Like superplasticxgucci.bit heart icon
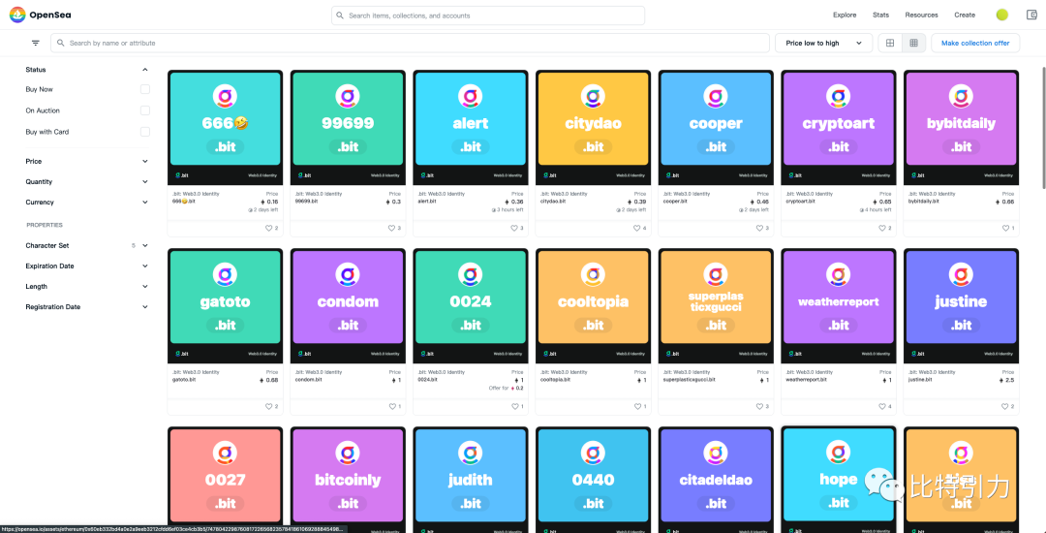1046x533 pixels. click(x=760, y=406)
